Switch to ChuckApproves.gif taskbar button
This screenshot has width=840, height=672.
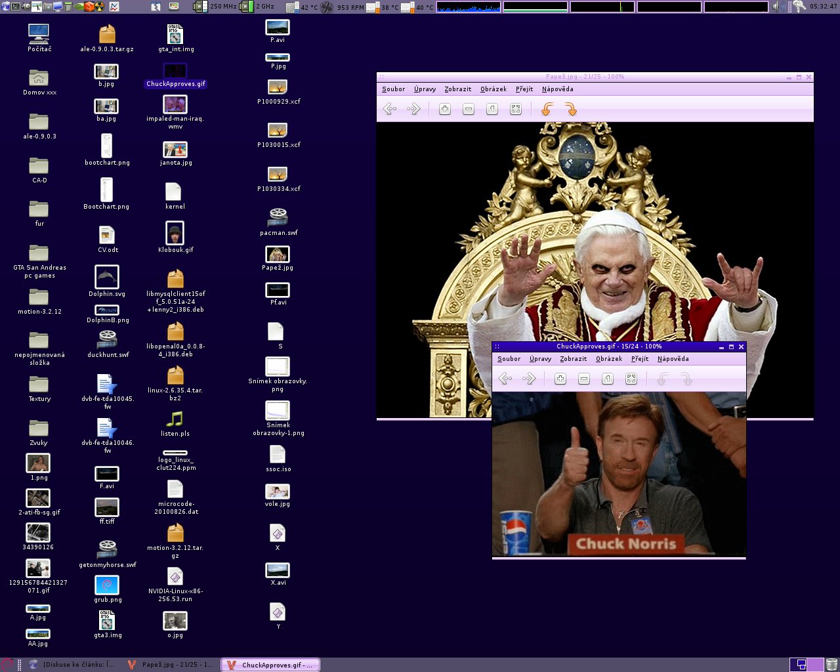click(x=270, y=665)
